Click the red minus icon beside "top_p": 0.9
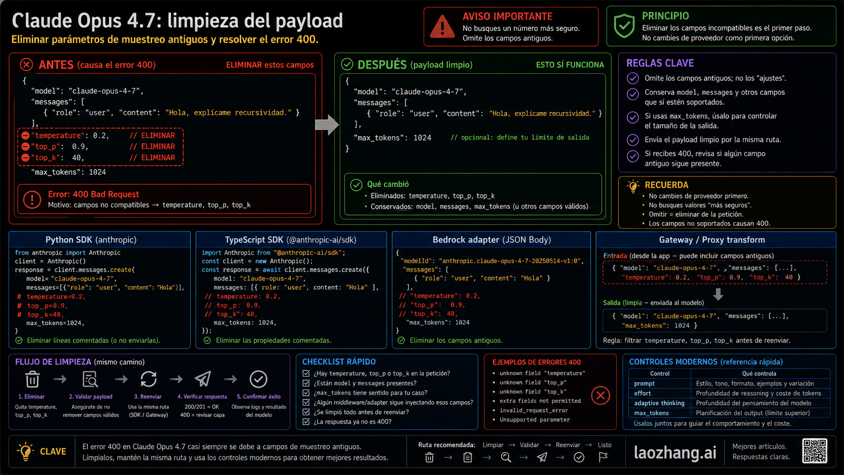The height and width of the screenshot is (475, 844). (25, 146)
